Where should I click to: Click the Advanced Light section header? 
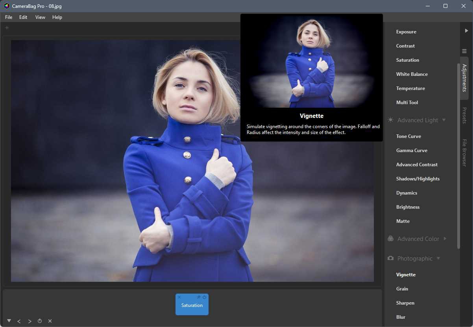click(x=417, y=120)
